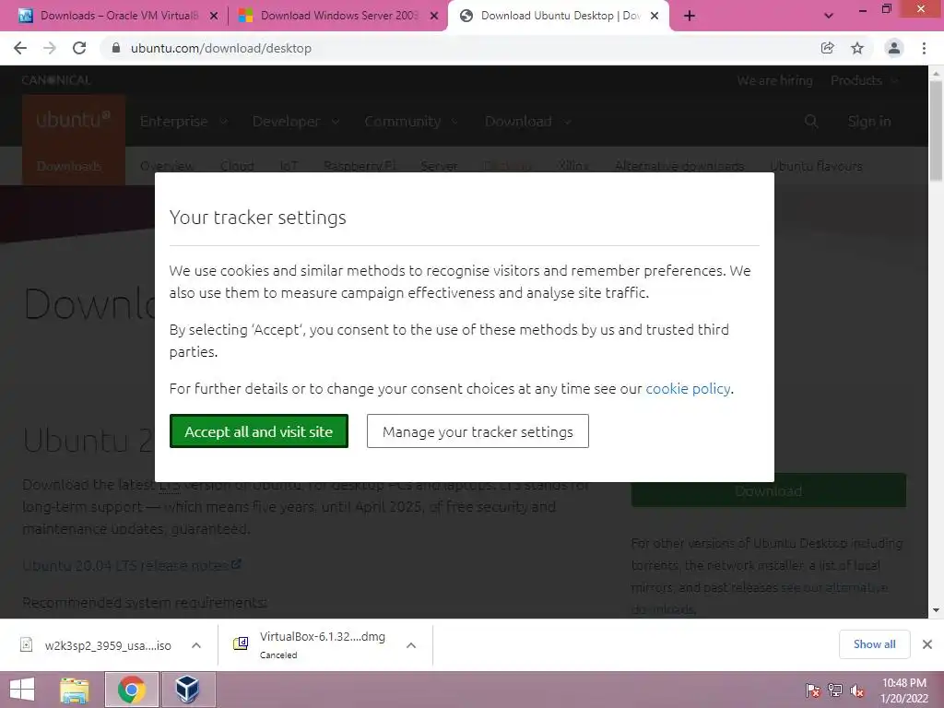Image resolution: width=944 pixels, height=708 pixels.
Task: Click the Chrome taskbar icon
Action: [x=132, y=690]
